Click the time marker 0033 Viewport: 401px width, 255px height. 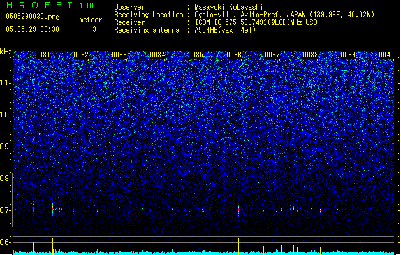coord(119,55)
